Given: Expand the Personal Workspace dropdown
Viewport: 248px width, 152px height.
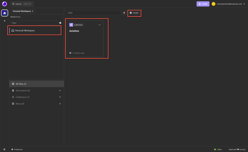Looking at the screenshot, I should pyautogui.click(x=23, y=11).
